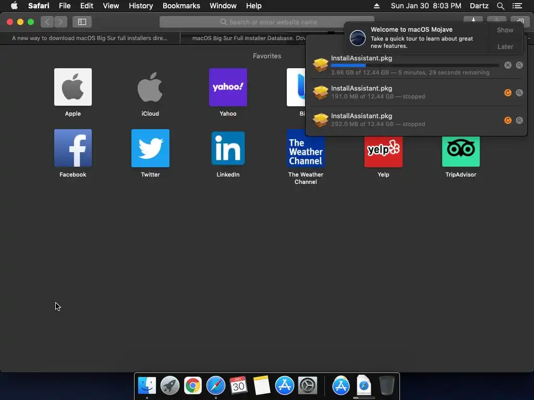Open the TripAdvisor favorite
Image resolution: width=534 pixels, height=400 pixels.
[461, 152]
